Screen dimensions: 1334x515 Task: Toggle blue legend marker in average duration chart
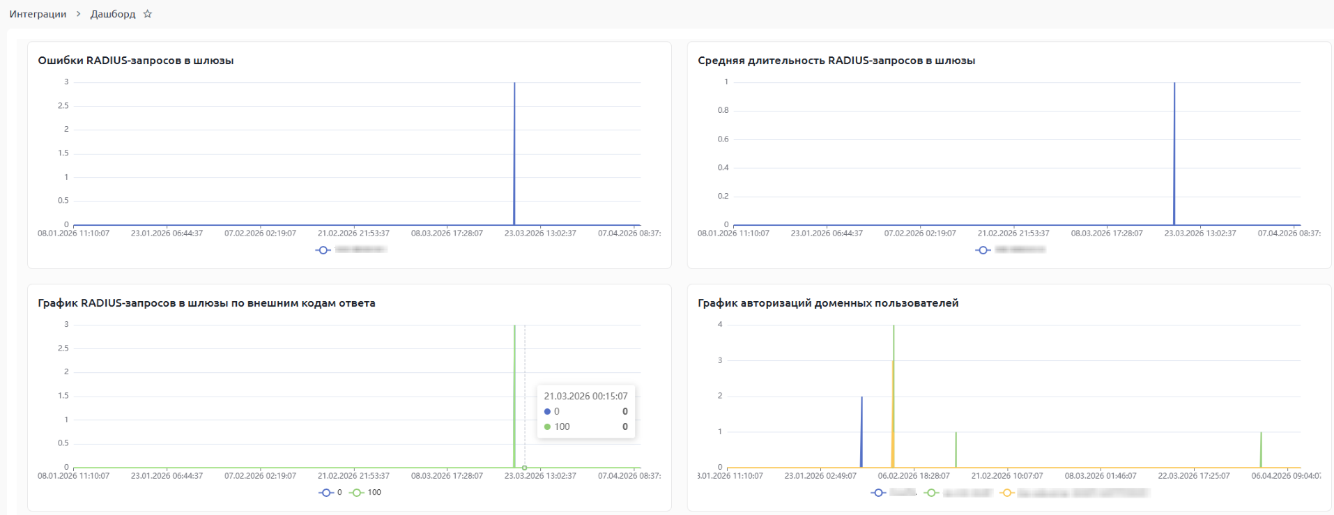click(x=983, y=250)
